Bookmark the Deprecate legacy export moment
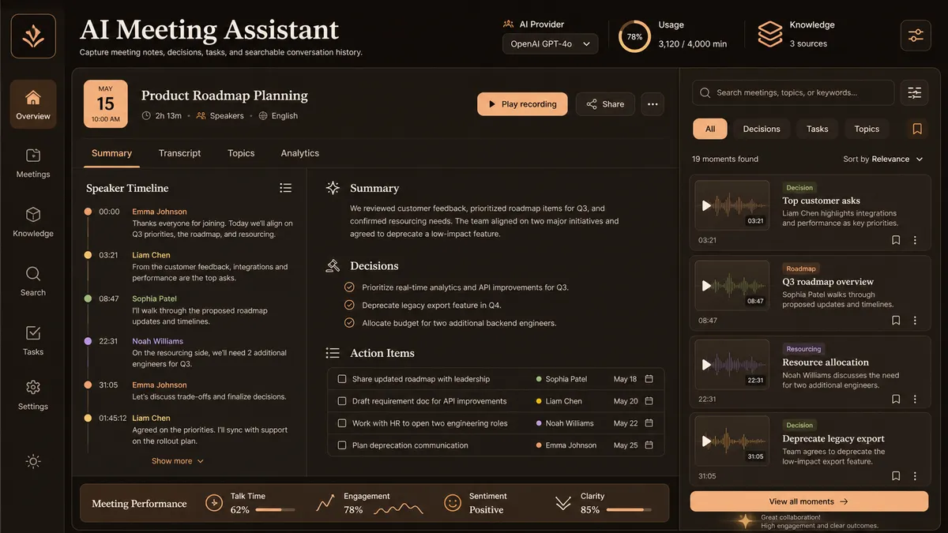This screenshot has width=948, height=533. point(896,476)
